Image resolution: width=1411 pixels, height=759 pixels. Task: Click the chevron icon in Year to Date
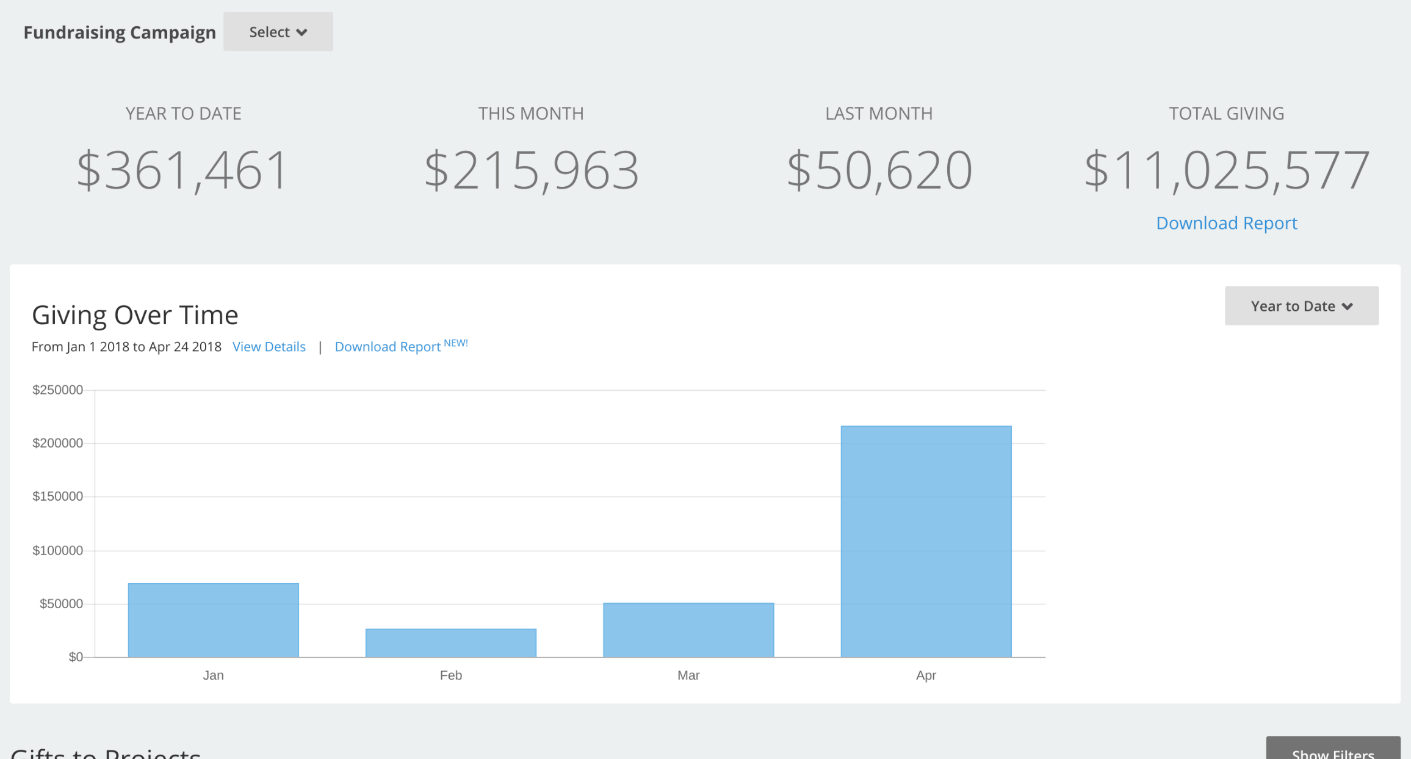1348,307
